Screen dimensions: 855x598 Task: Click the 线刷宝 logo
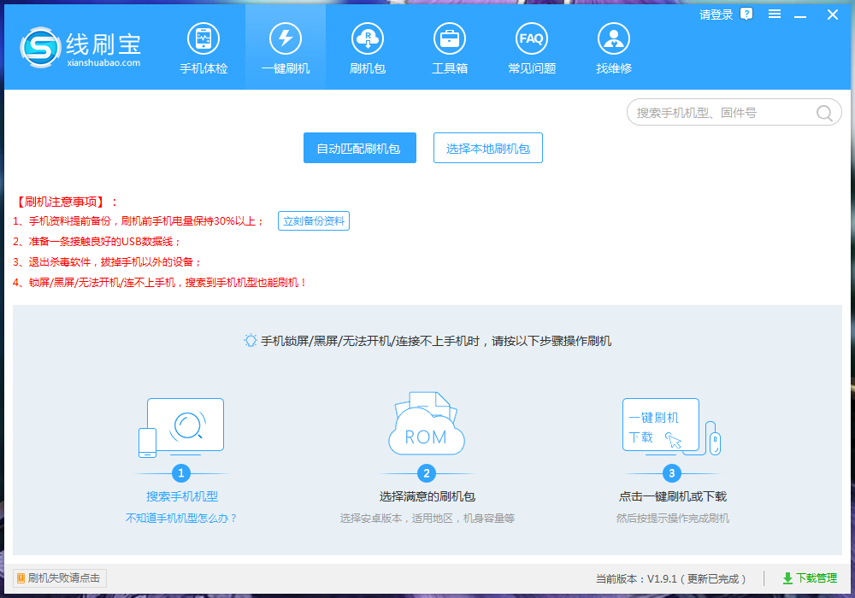[80, 48]
